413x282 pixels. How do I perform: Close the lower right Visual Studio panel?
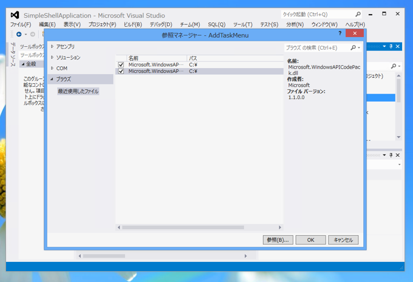coord(398,155)
